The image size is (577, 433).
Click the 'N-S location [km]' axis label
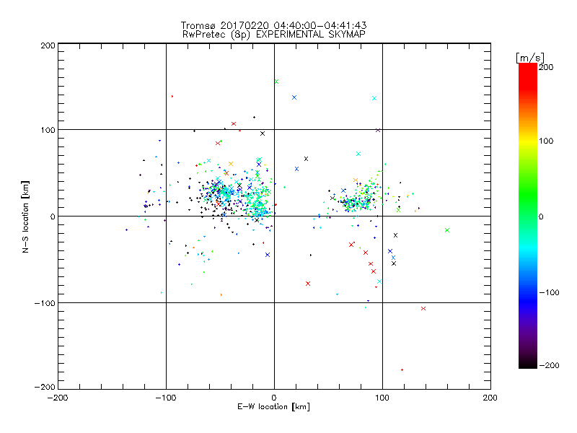(x=25, y=216)
